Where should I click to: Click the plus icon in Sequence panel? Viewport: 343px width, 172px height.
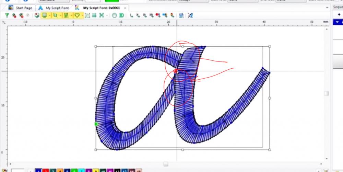pyautogui.click(x=339, y=15)
